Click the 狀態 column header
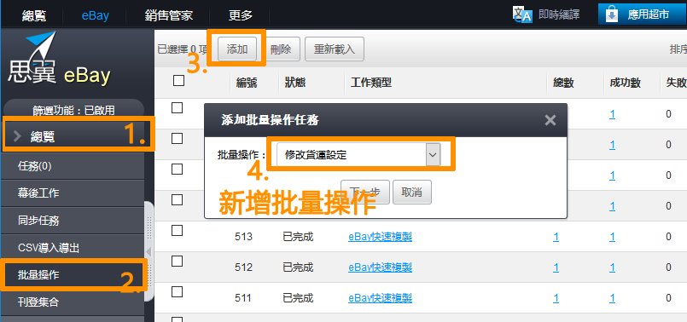 click(x=294, y=83)
